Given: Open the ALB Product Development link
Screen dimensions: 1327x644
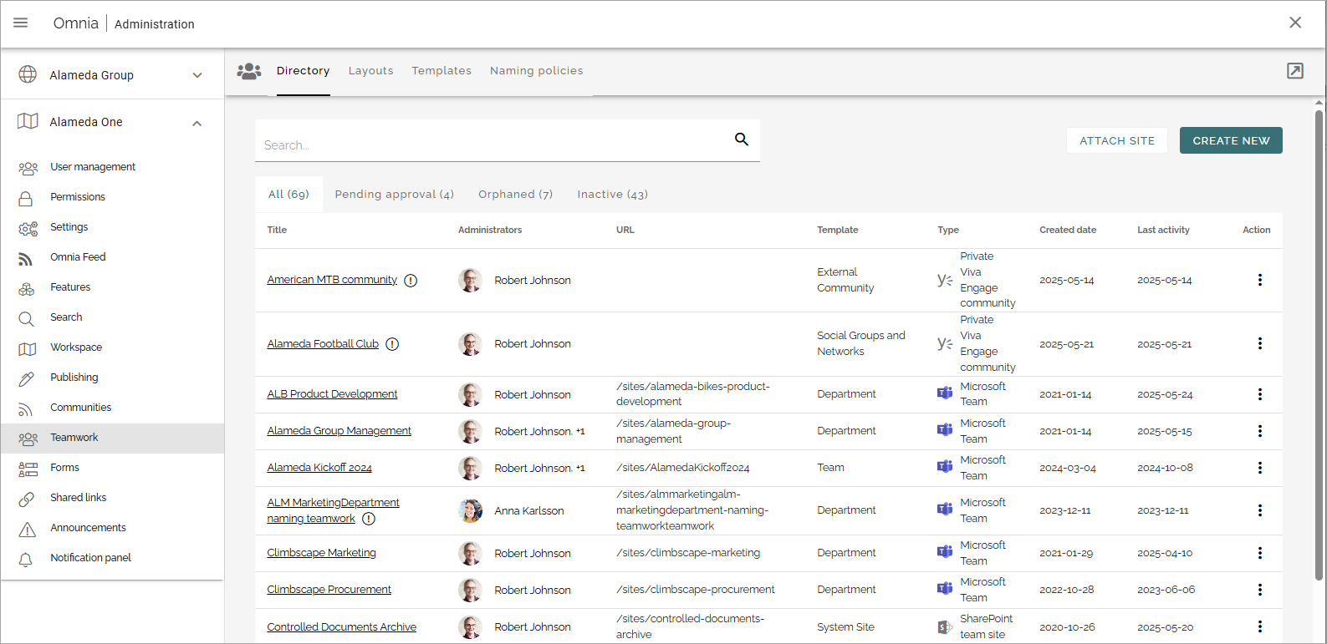Looking at the screenshot, I should (332, 394).
